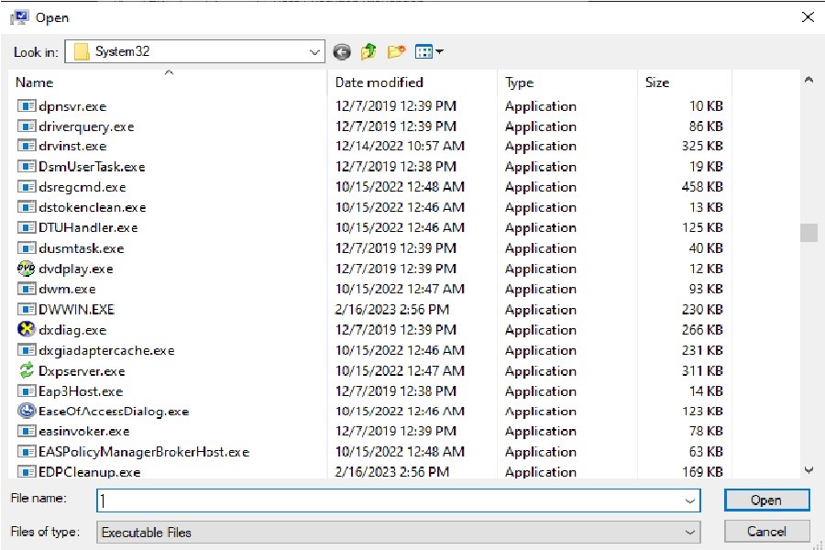Select the dxdiag.exe icon

tap(27, 330)
